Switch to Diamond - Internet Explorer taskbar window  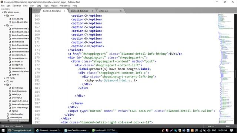[49, 130]
